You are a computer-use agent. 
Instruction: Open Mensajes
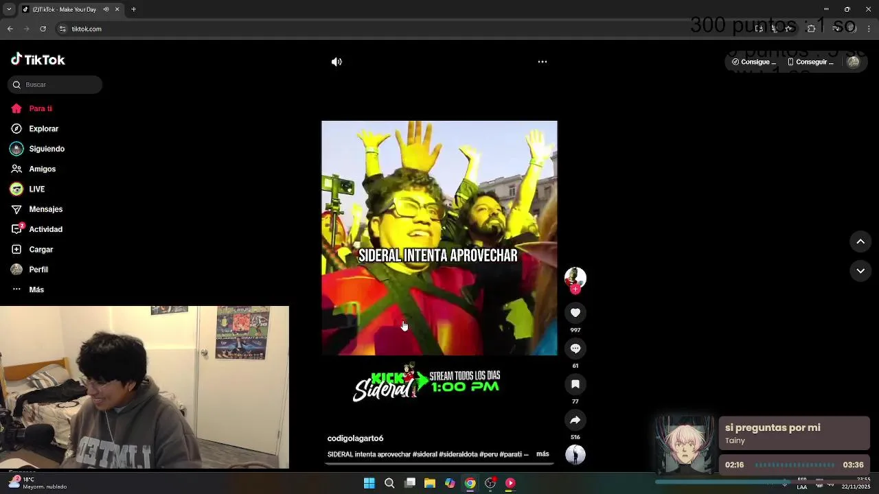coord(36,209)
